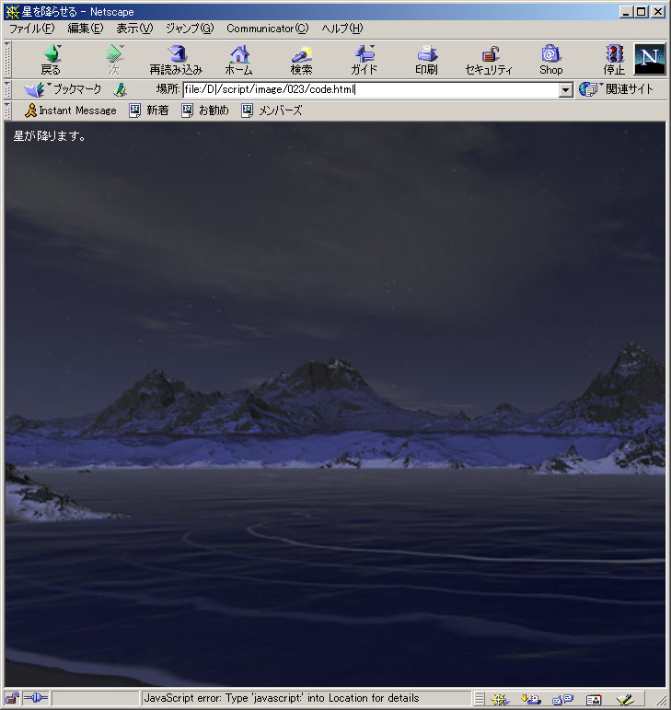Open the 編集(E) menu
Image resolution: width=671 pixels, height=710 pixels.
86,29
